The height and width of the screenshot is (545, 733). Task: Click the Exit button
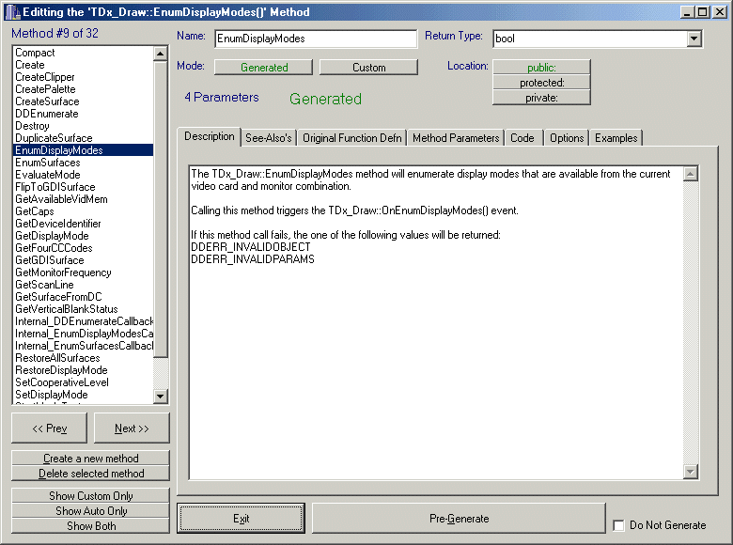coord(242,519)
